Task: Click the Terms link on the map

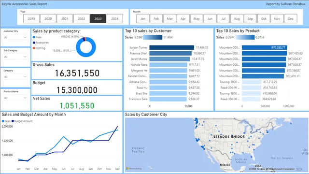Action: pyautogui.click(x=299, y=169)
